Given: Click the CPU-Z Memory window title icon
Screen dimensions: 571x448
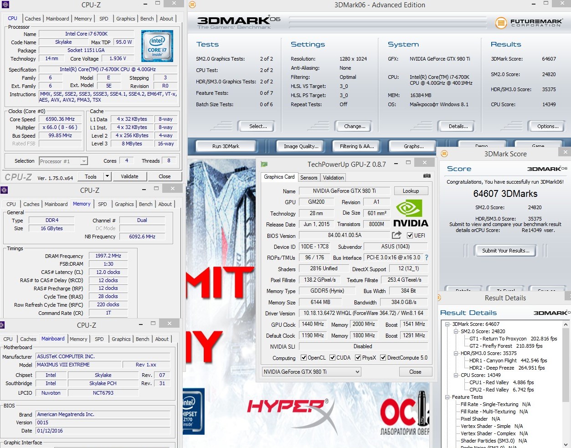Looking at the screenshot, I should pyautogui.click(x=4, y=190).
